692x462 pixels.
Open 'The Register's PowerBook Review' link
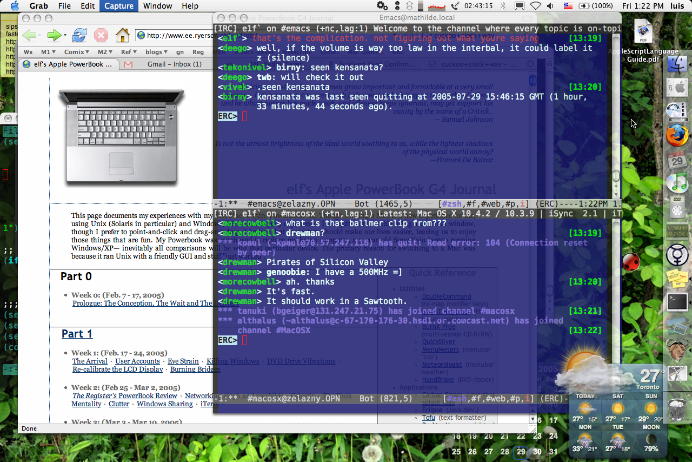[x=125, y=396]
